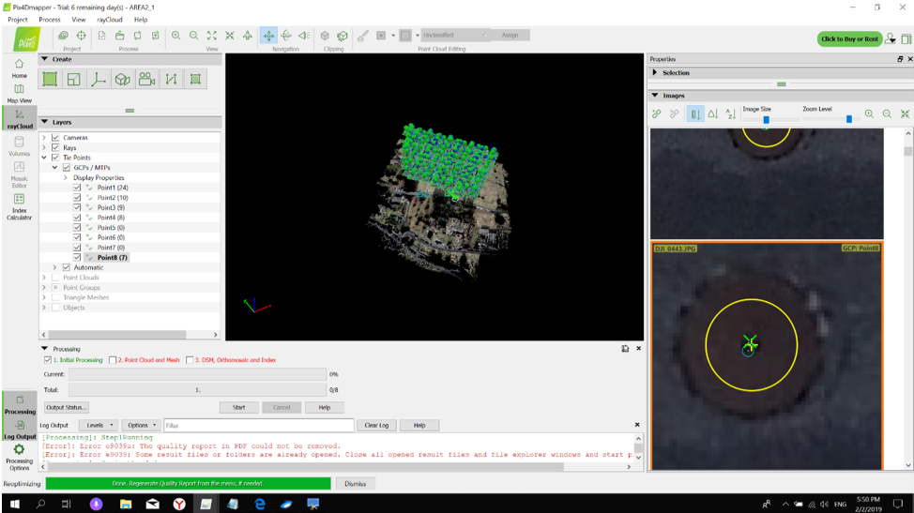The image size is (914, 513).
Task: Uncheck the GCPs / MTPs checkbox
Action: (67, 167)
